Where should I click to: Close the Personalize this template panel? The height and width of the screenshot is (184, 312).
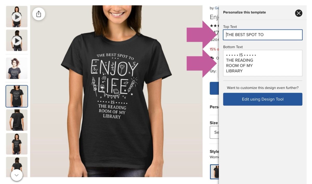(x=299, y=13)
